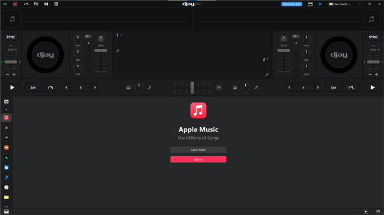Click the deck 1 waveform edit pencil
The height and width of the screenshot is (215, 384).
(x=118, y=51)
